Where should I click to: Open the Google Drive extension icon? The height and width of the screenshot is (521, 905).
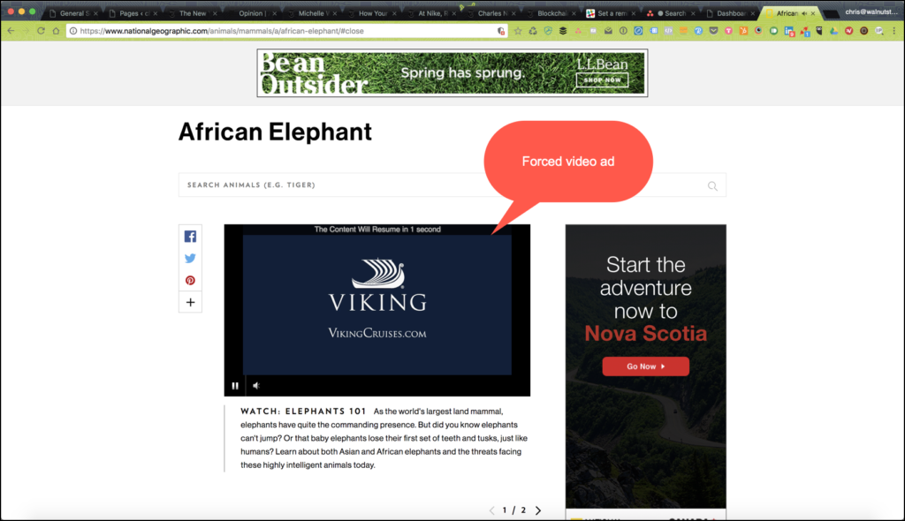[834, 31]
